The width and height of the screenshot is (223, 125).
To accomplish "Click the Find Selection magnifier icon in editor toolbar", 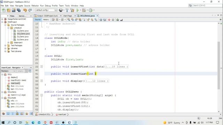I will (x=69, y=20).
